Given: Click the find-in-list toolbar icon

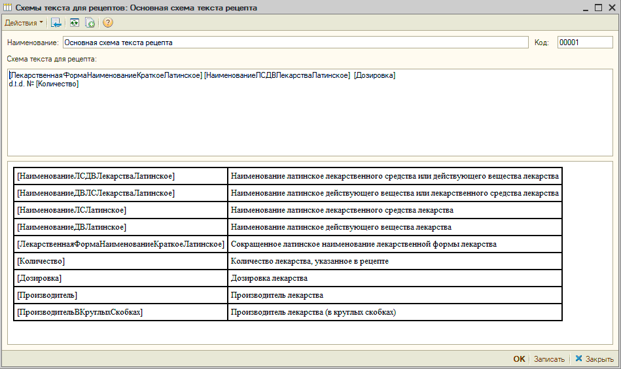Looking at the screenshot, I should point(56,23).
